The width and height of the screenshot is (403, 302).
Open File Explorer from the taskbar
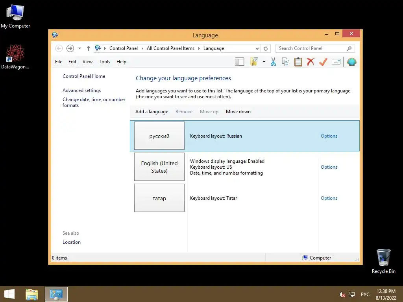pyautogui.click(x=32, y=294)
